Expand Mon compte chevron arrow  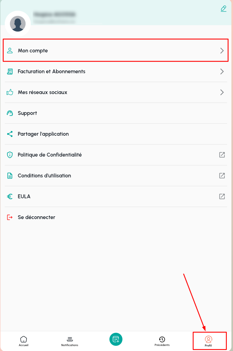pos(222,51)
